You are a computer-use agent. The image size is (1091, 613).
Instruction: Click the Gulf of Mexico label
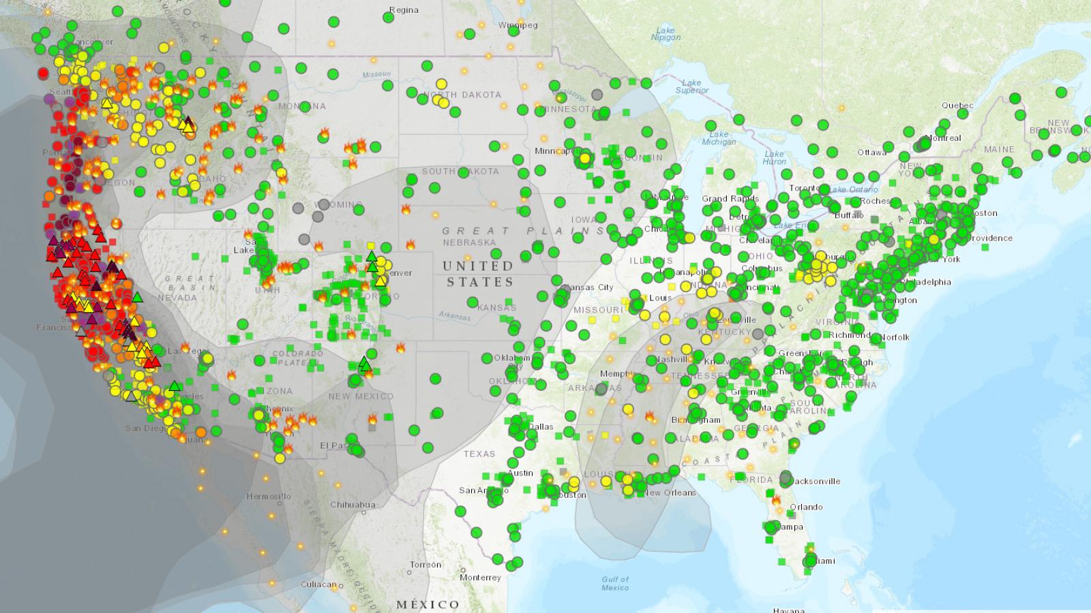615,583
